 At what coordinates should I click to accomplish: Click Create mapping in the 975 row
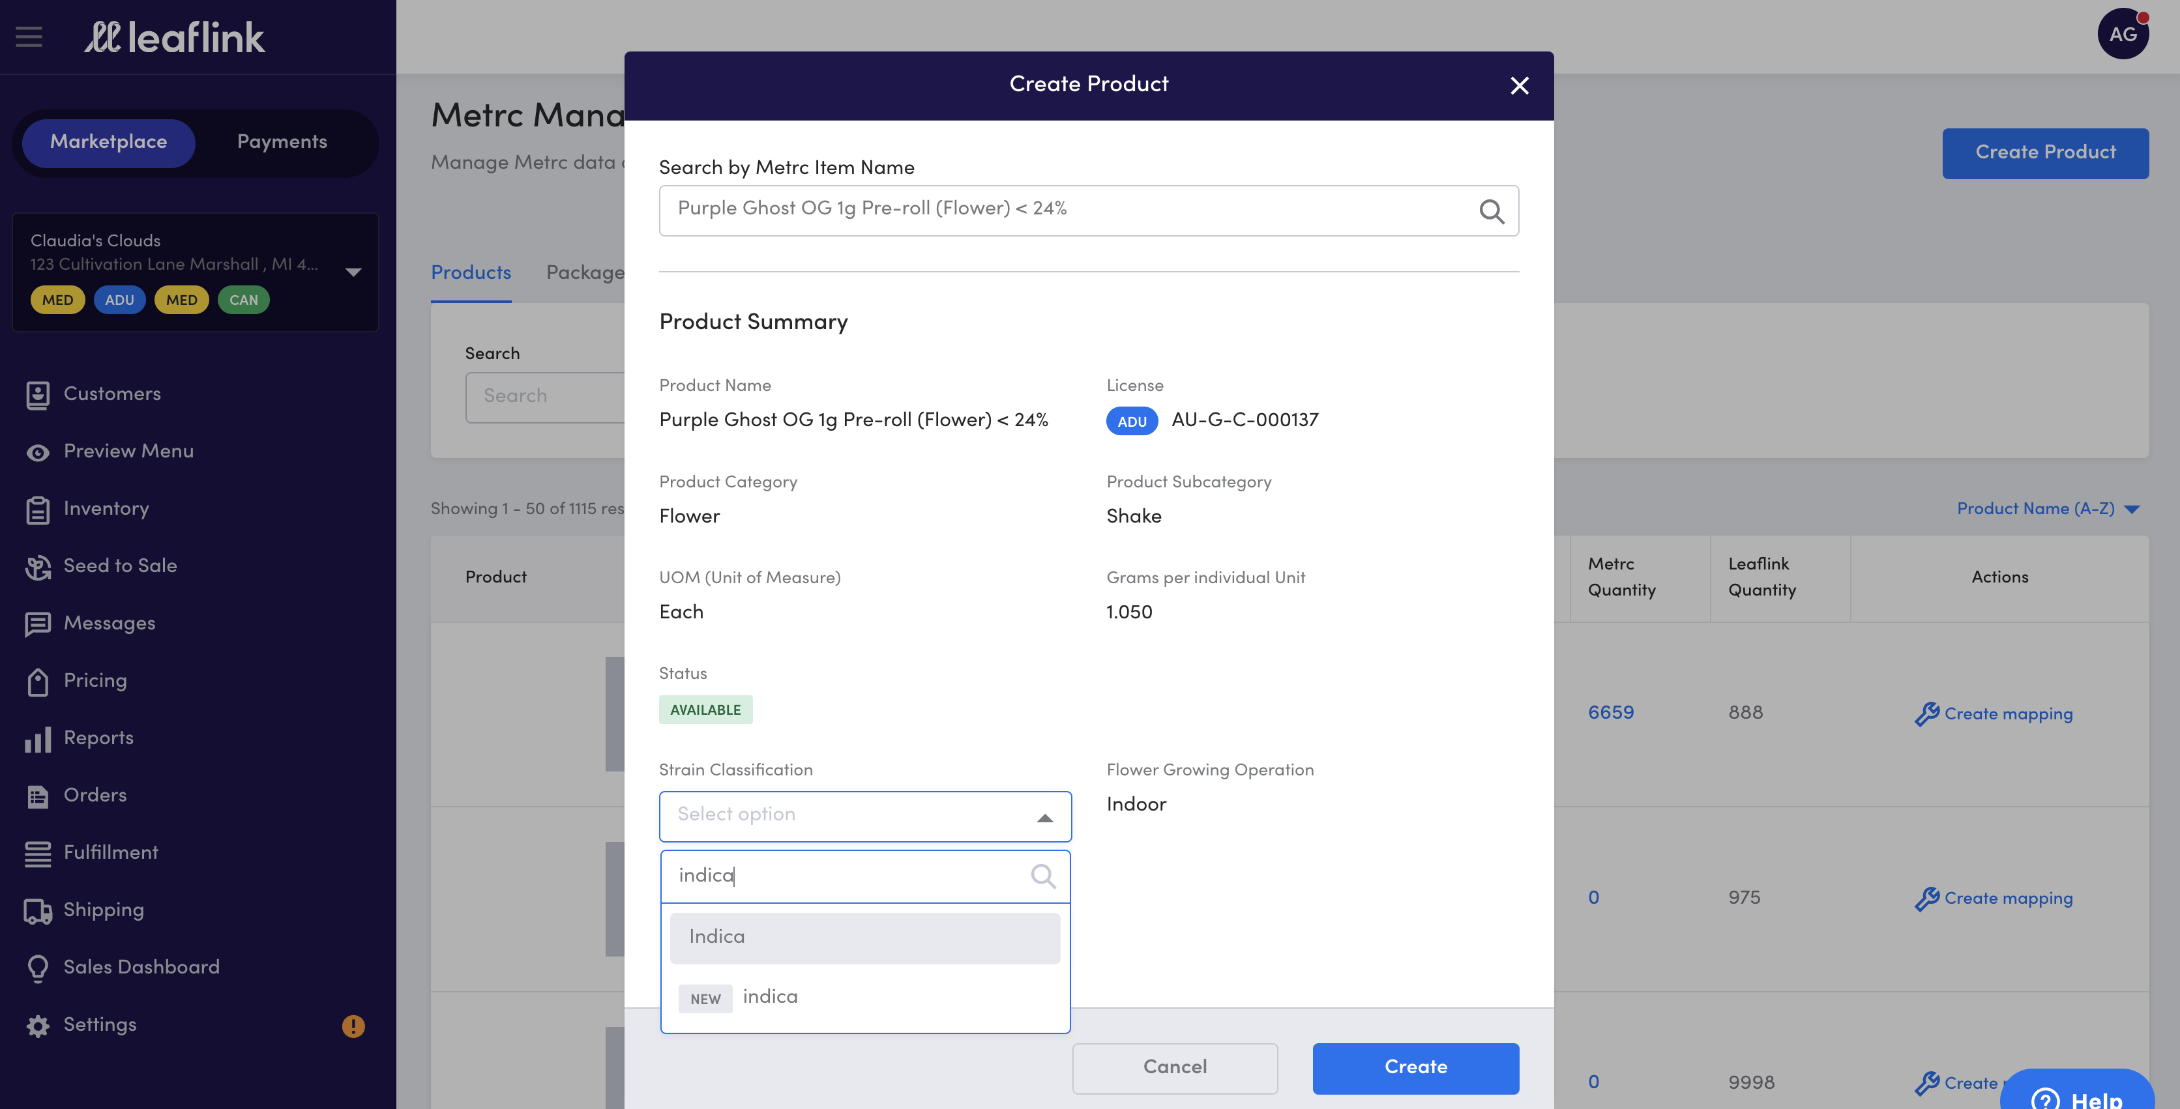[x=2007, y=899]
